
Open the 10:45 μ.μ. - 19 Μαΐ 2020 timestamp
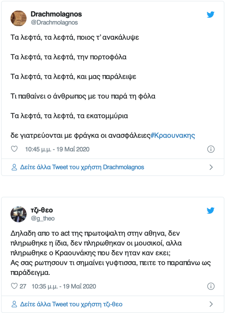pos(57,149)
